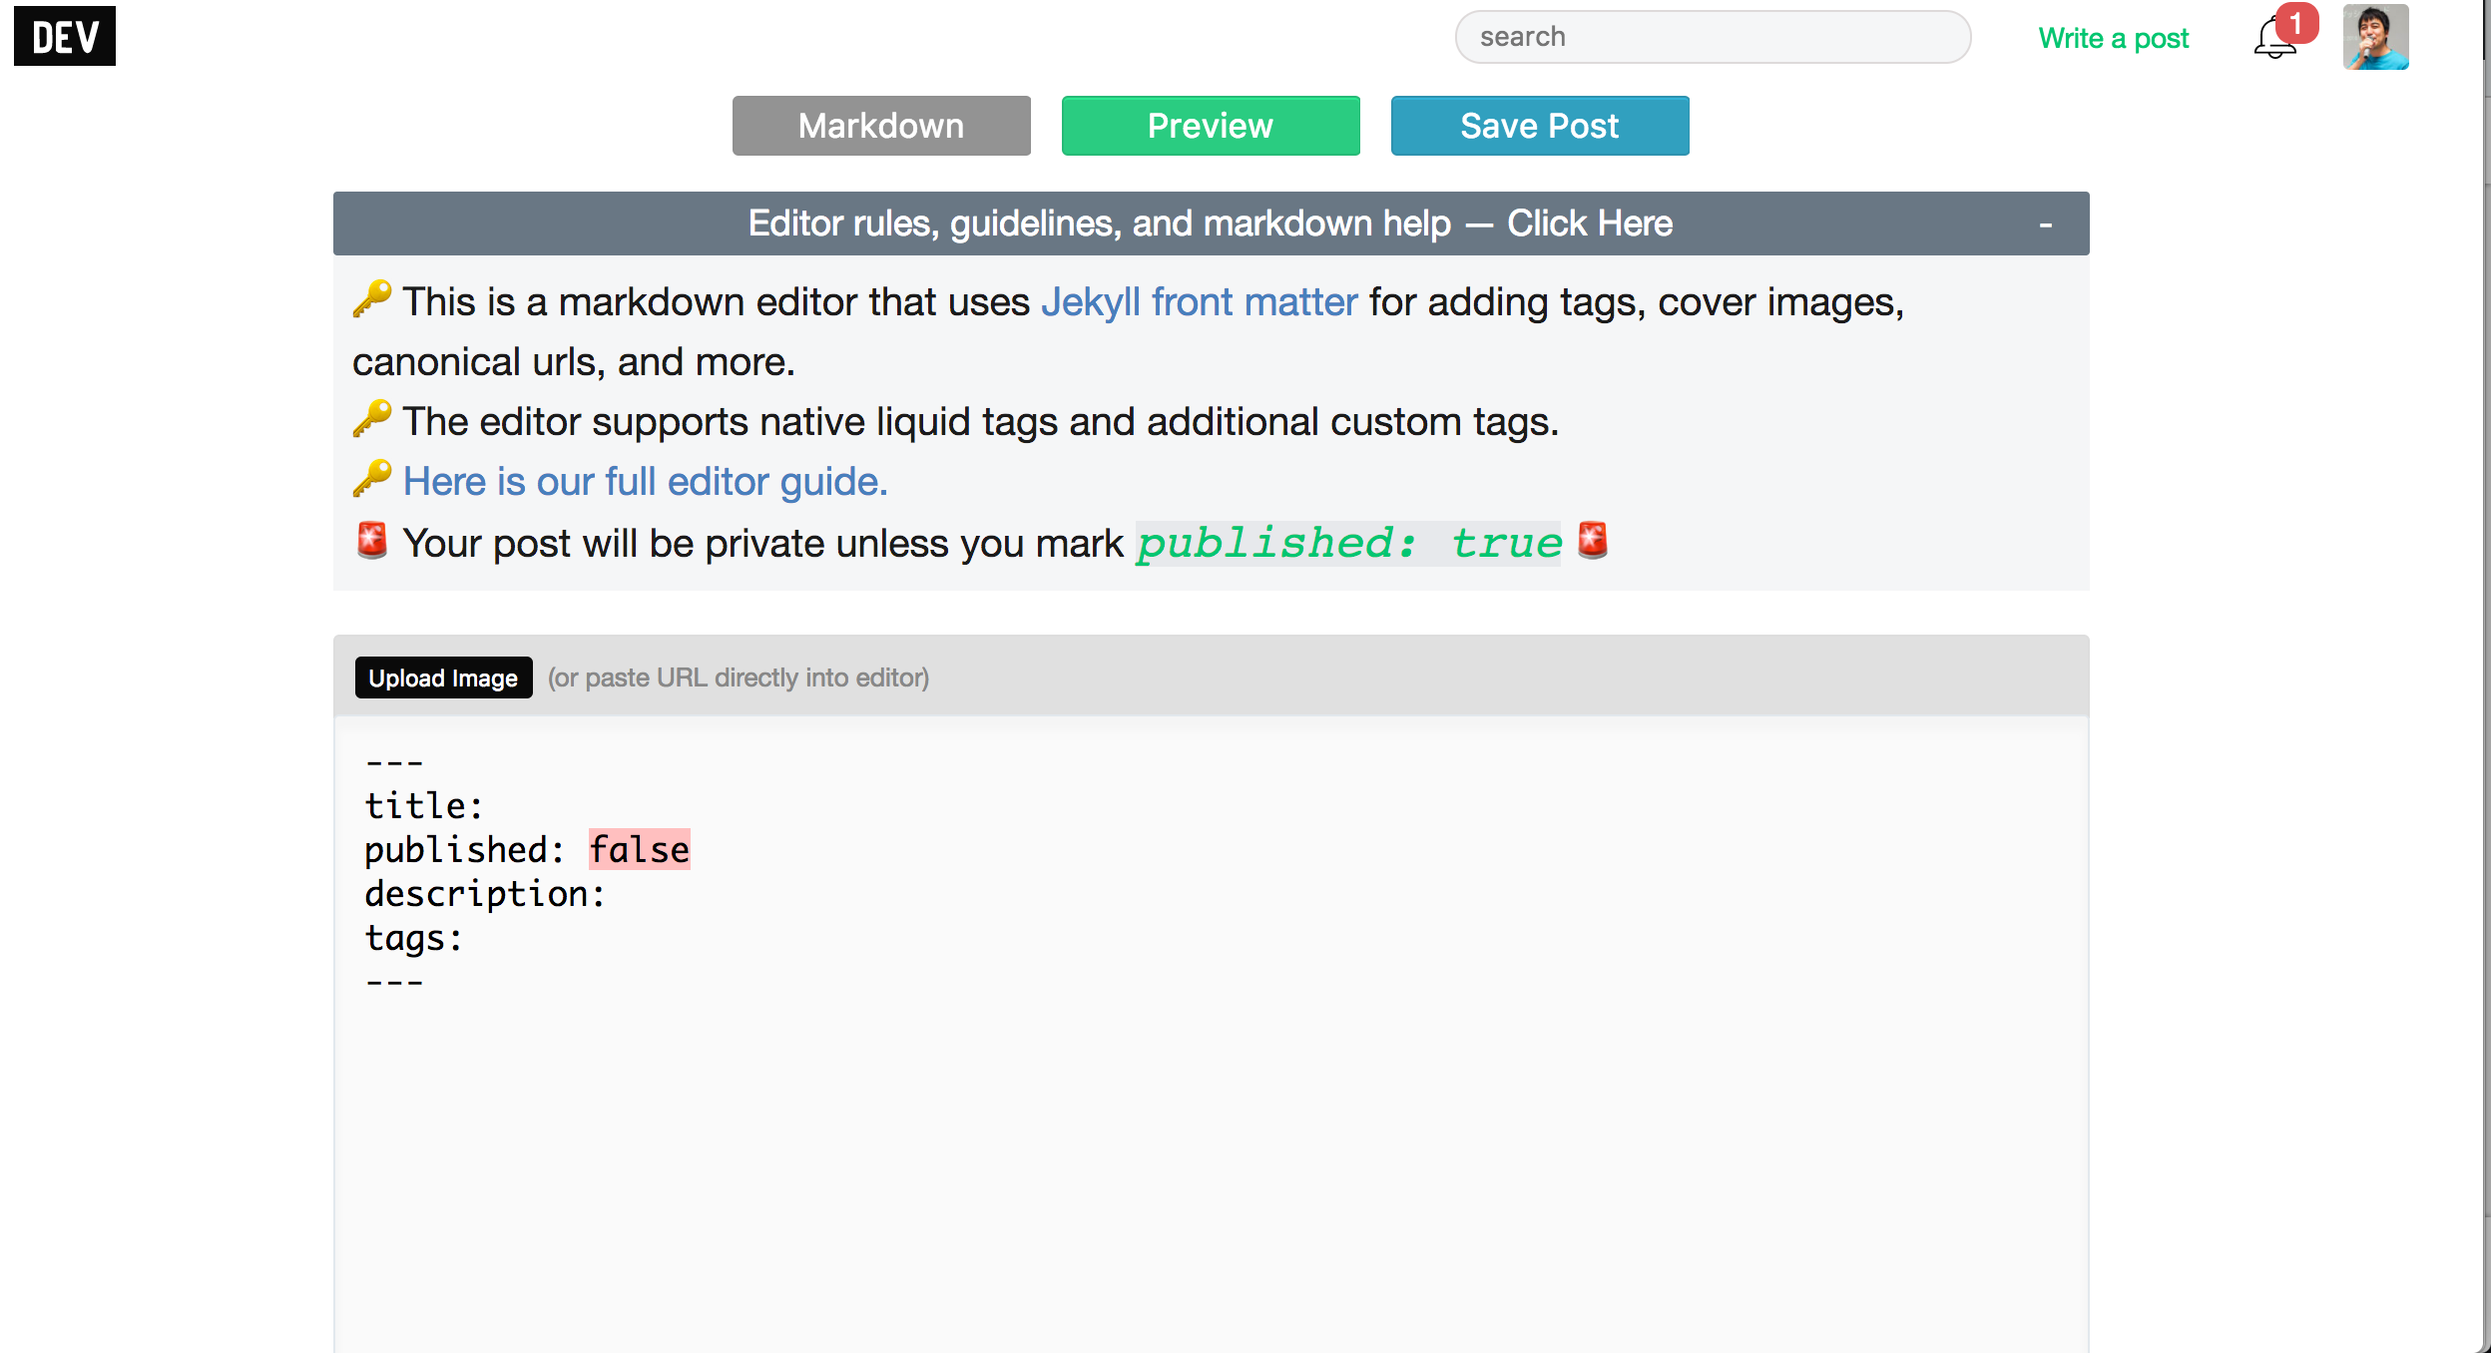2491x1353 pixels.
Task: Click the siren emoji after published: true
Action: coord(1593,541)
